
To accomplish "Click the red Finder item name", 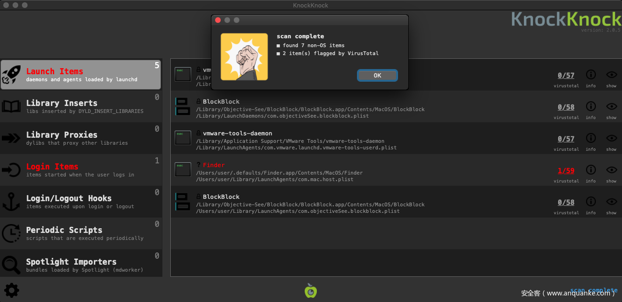I will pos(214,165).
